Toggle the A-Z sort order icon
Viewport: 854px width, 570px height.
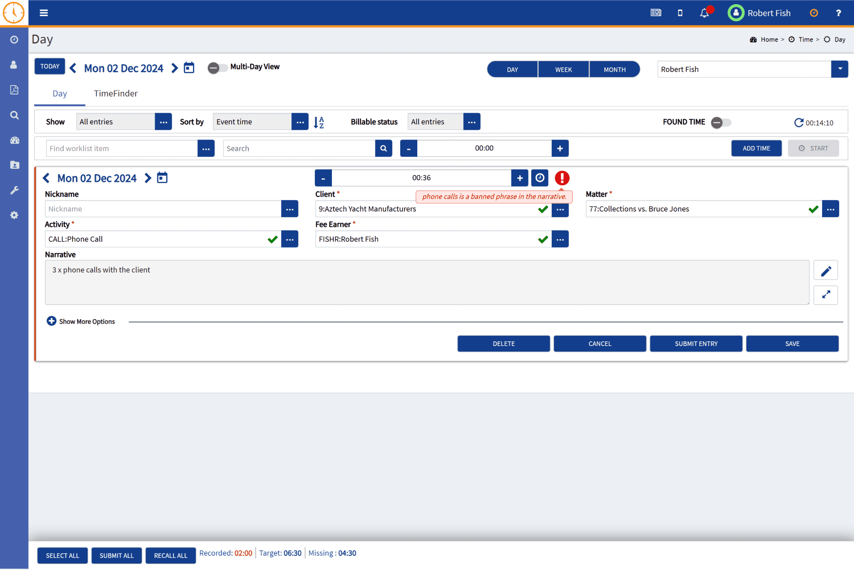(319, 122)
